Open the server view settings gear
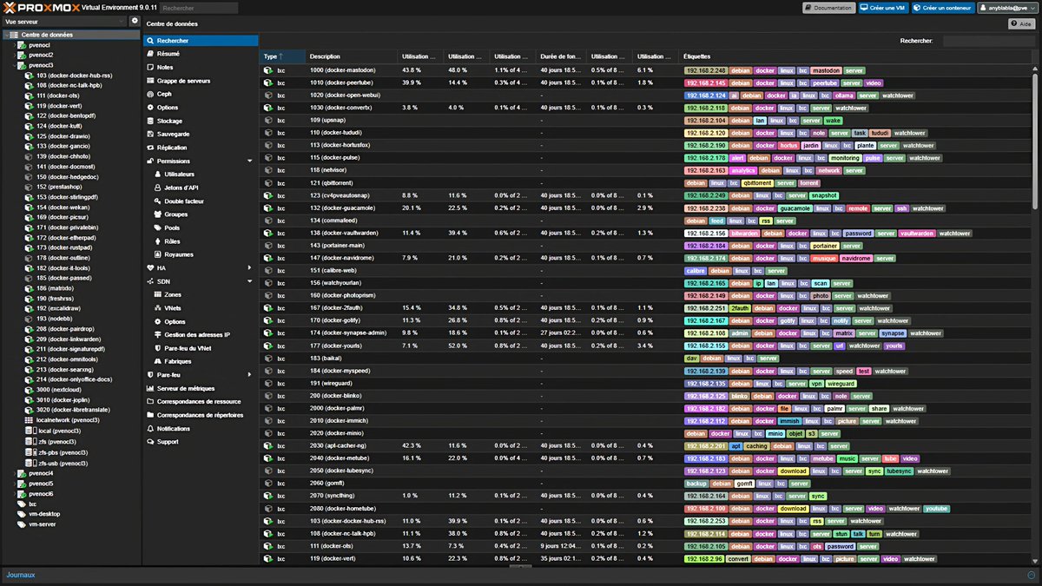 (135, 20)
